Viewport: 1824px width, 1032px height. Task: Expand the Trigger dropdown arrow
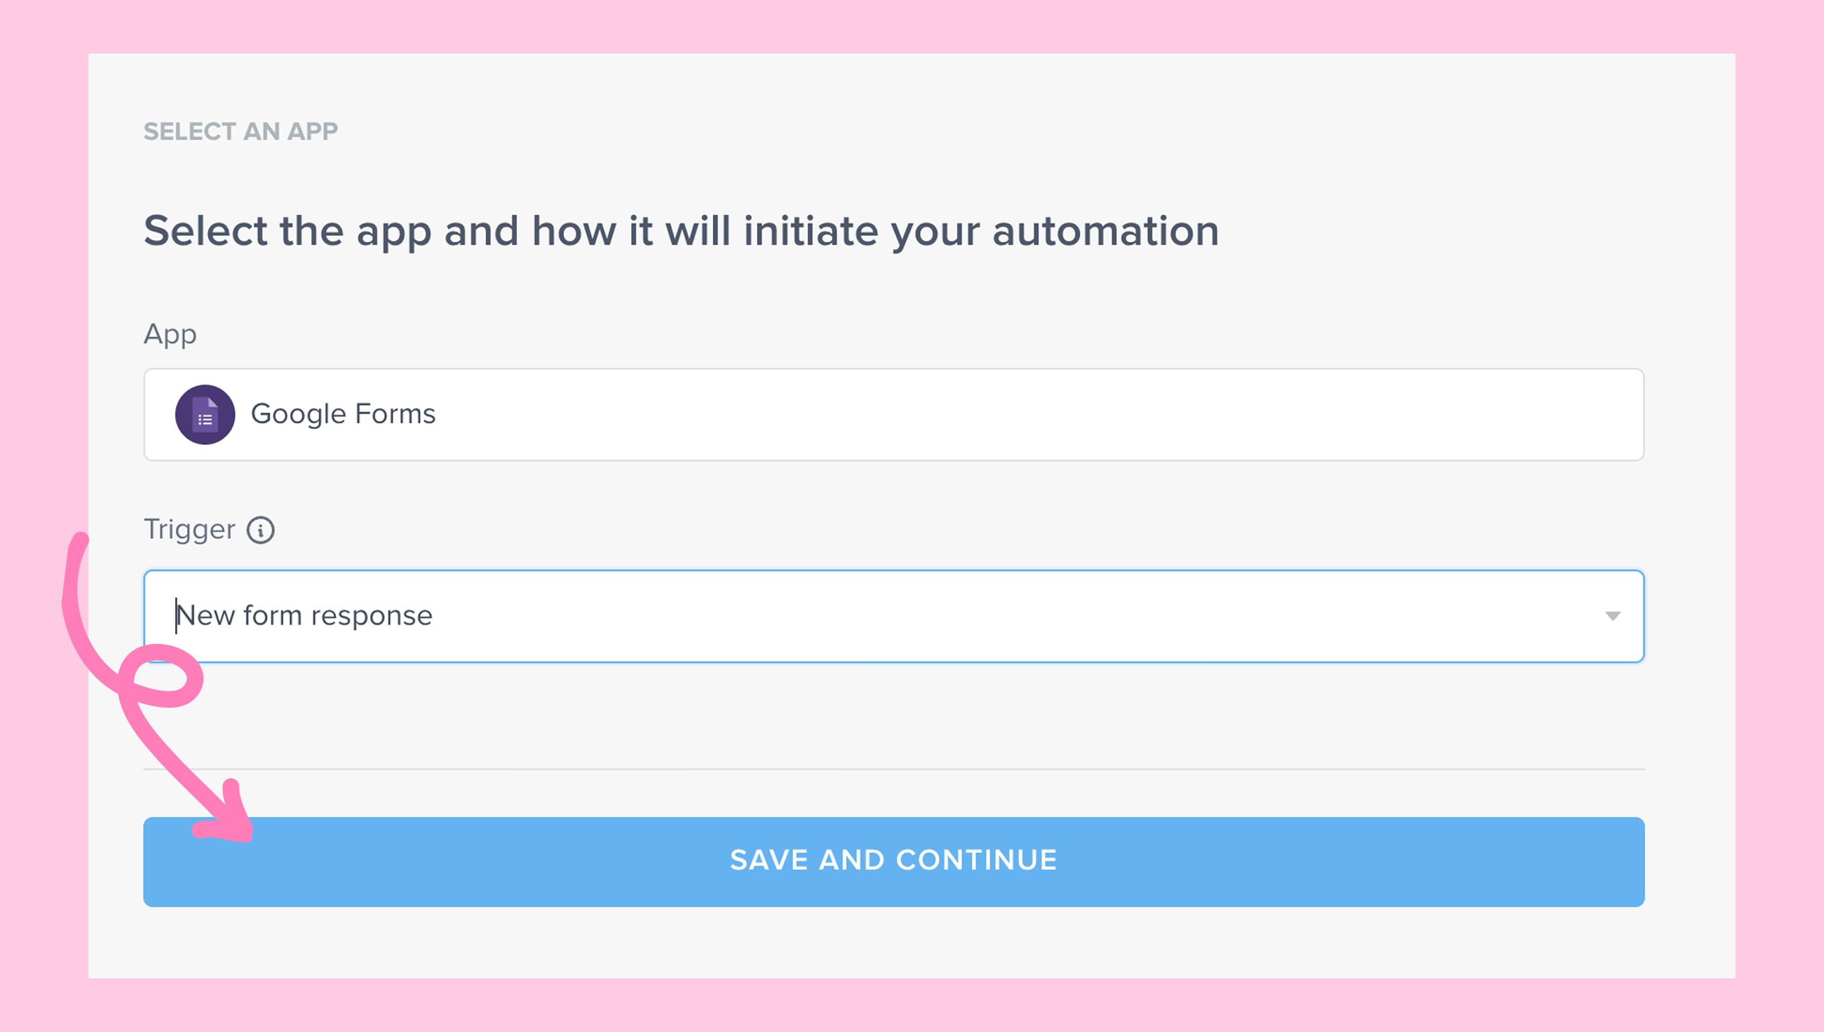pyautogui.click(x=1612, y=616)
